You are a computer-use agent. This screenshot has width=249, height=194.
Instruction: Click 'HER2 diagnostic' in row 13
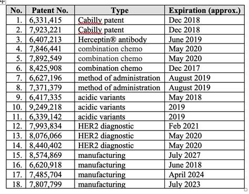(x=106, y=136)
